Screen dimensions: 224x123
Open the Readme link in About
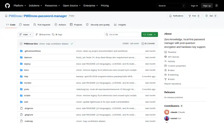pyautogui.click(x=170, y=52)
